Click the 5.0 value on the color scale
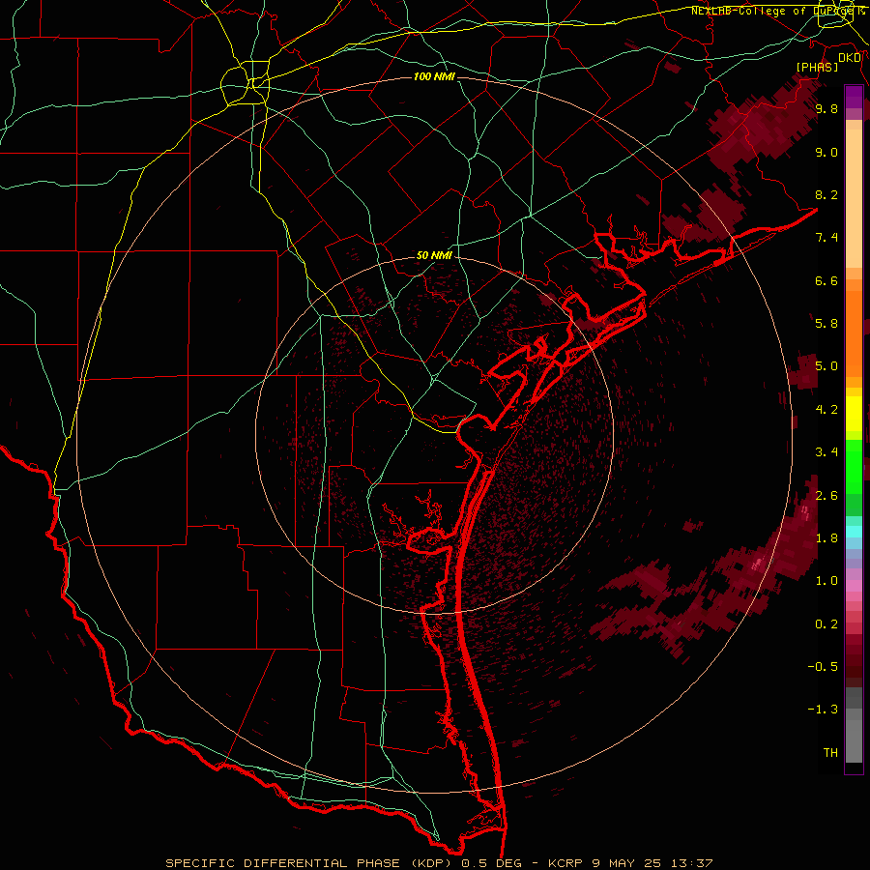The height and width of the screenshot is (870, 870). pos(826,366)
